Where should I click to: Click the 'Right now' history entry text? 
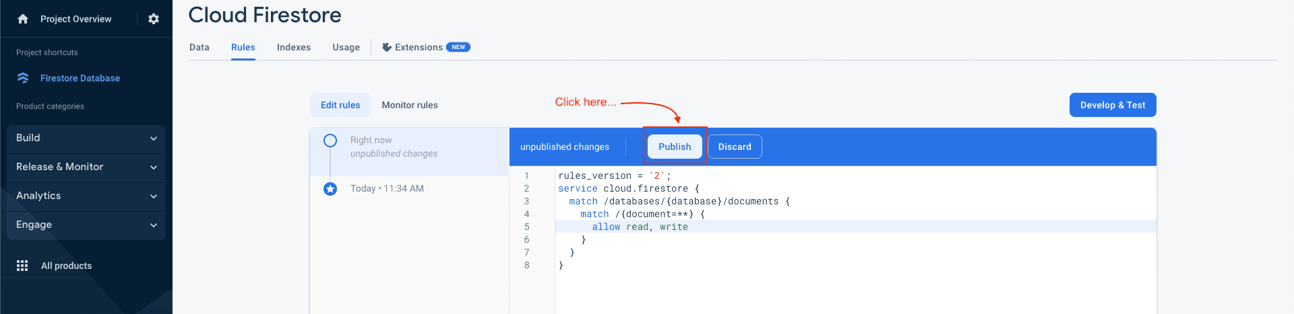click(371, 140)
